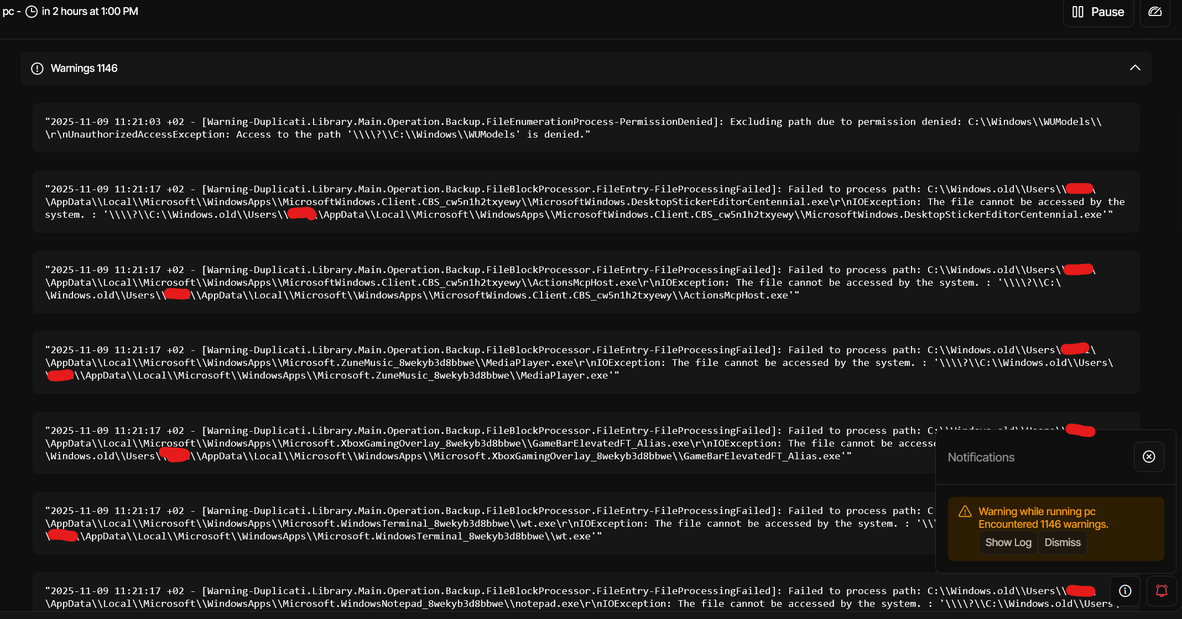The width and height of the screenshot is (1182, 619).
Task: Close the Notifications panel with X icon
Action: click(x=1149, y=457)
